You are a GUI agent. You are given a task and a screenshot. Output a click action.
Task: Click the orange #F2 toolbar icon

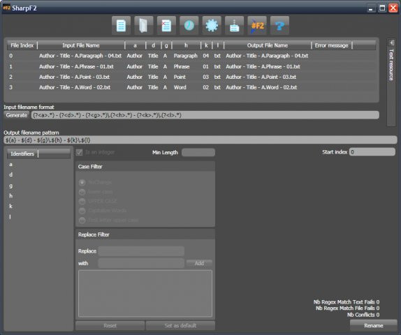257,26
